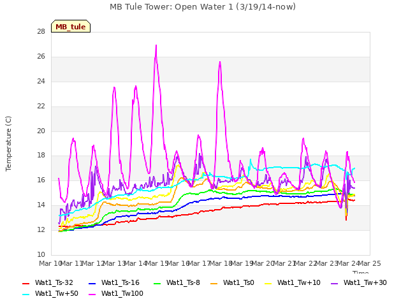Click the Mar 25 x-axis label
Image resolution: width=408 pixels, height=306 pixels.
(370, 263)
